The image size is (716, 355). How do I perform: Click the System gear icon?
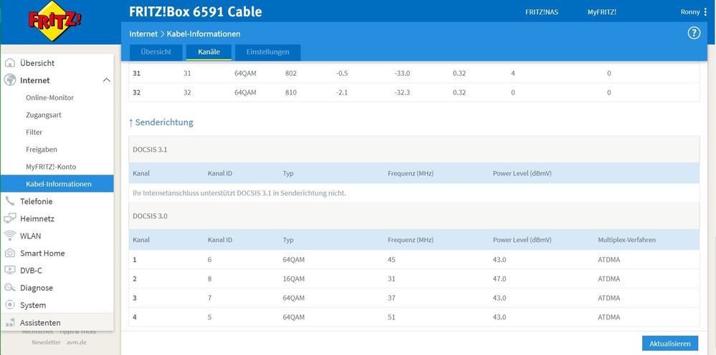(10, 305)
